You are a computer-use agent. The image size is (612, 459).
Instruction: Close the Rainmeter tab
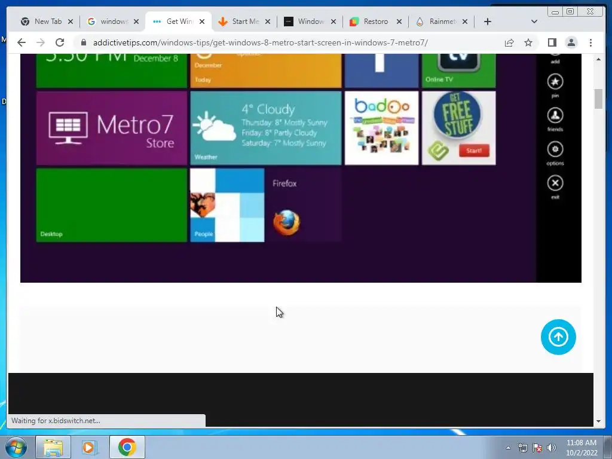[x=465, y=22]
